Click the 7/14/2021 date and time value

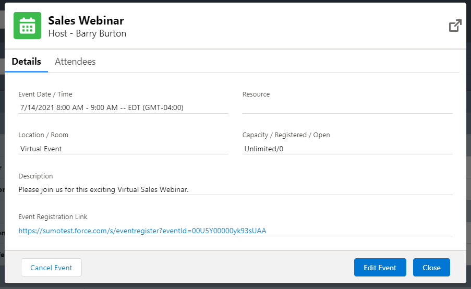tap(102, 107)
